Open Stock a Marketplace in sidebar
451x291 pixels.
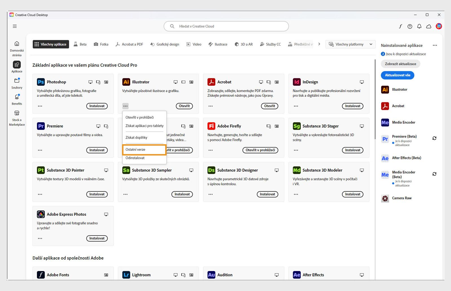tap(17, 118)
